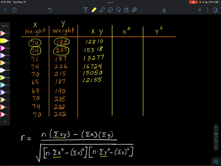Tap the weight value 235

coord(60,99)
